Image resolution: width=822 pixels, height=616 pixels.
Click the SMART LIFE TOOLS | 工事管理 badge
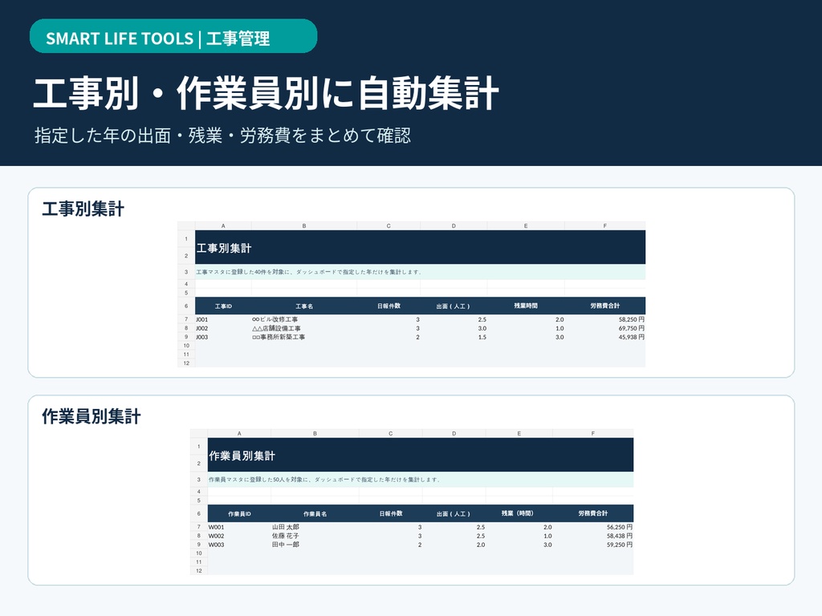173,37
